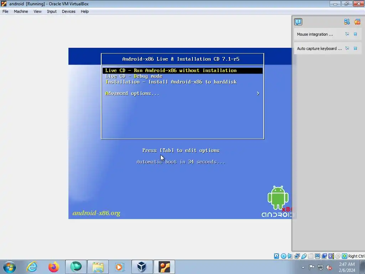Click the network adapters status icon
Image resolution: width=365 pixels, height=274 pixels.
[x=297, y=256]
